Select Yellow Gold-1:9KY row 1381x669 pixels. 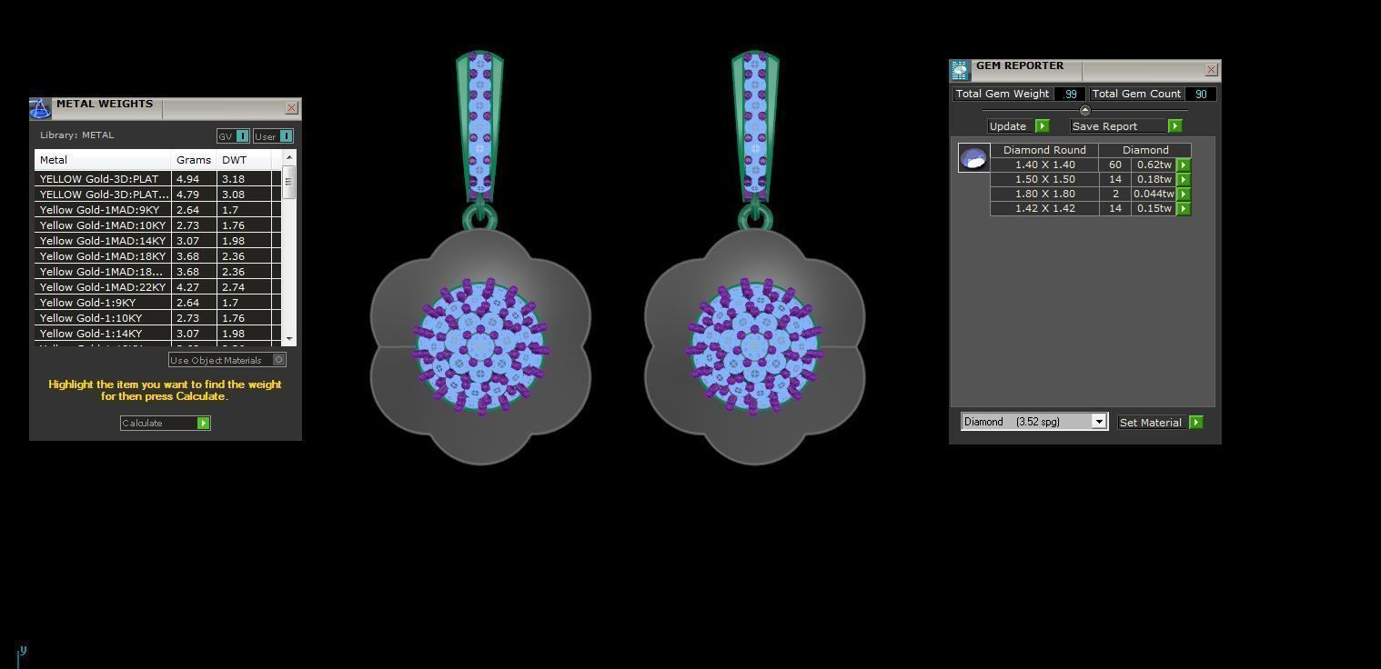(157, 303)
